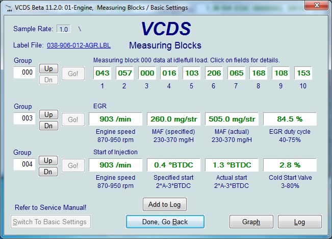Click the 260.0 mg/str MAF specified field
Screen dimensions: 332x239
(x=173, y=119)
